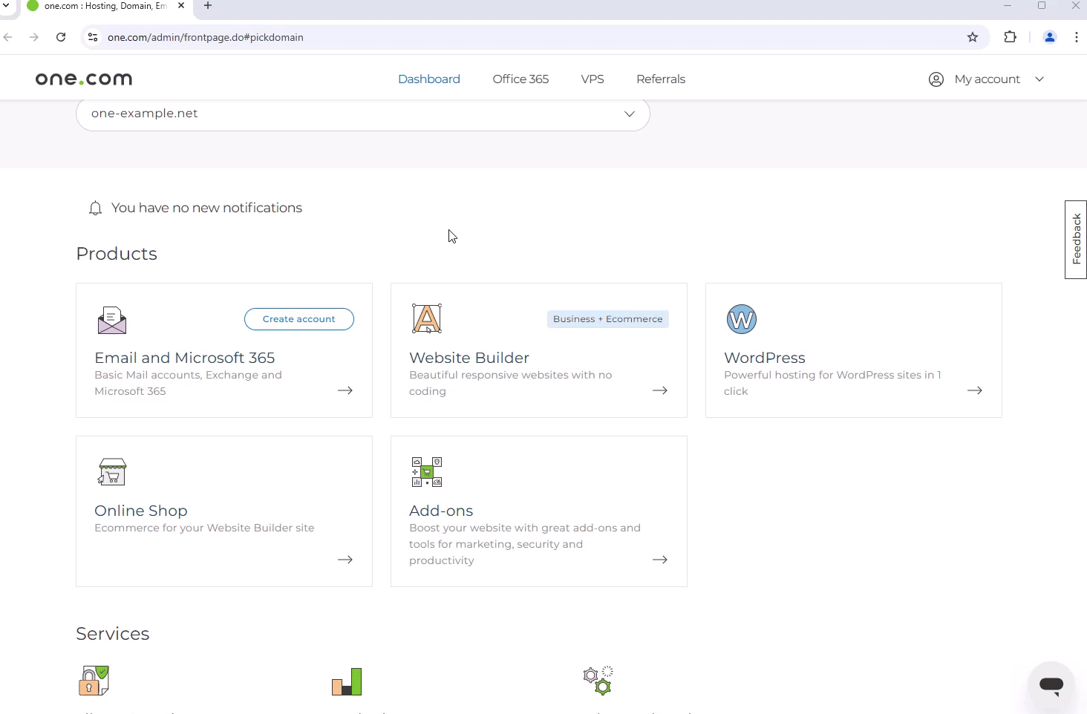Image resolution: width=1087 pixels, height=714 pixels.
Task: Click the gears settings service icon
Action: coord(598,680)
